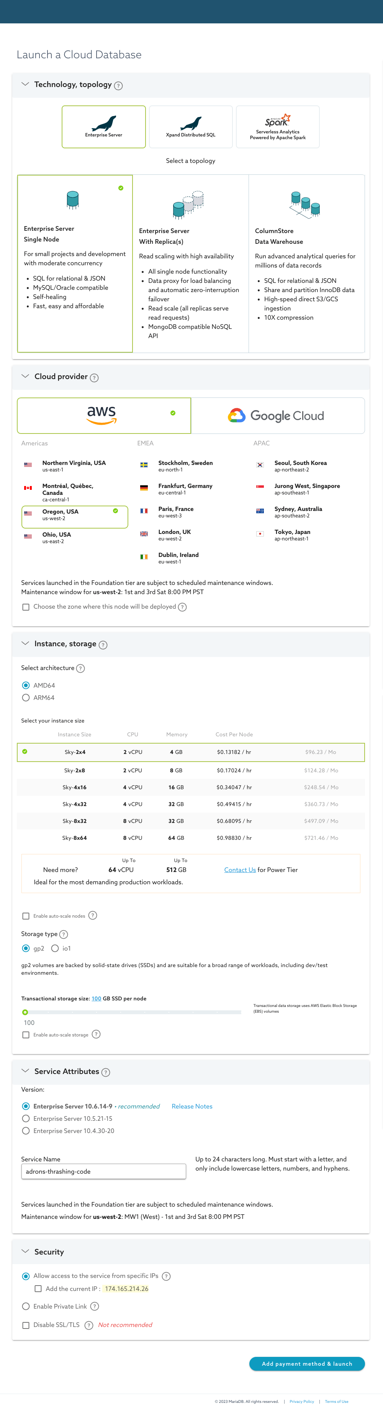Screen dimensions: 383x1409
Task: Check Disable SSL/TLS option
Action: pyautogui.click(x=26, y=1325)
